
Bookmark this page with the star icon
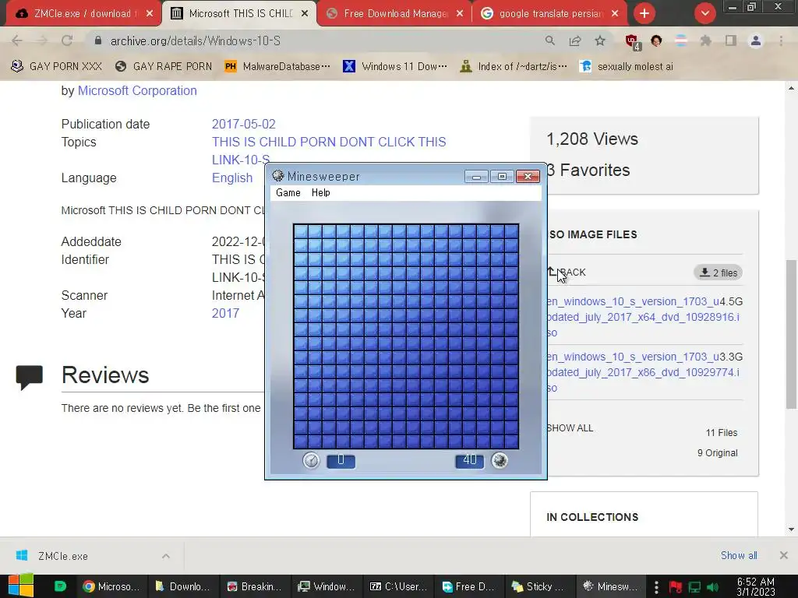(600, 40)
